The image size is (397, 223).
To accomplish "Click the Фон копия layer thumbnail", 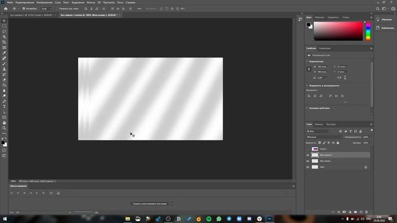I will pyautogui.click(x=314, y=161).
